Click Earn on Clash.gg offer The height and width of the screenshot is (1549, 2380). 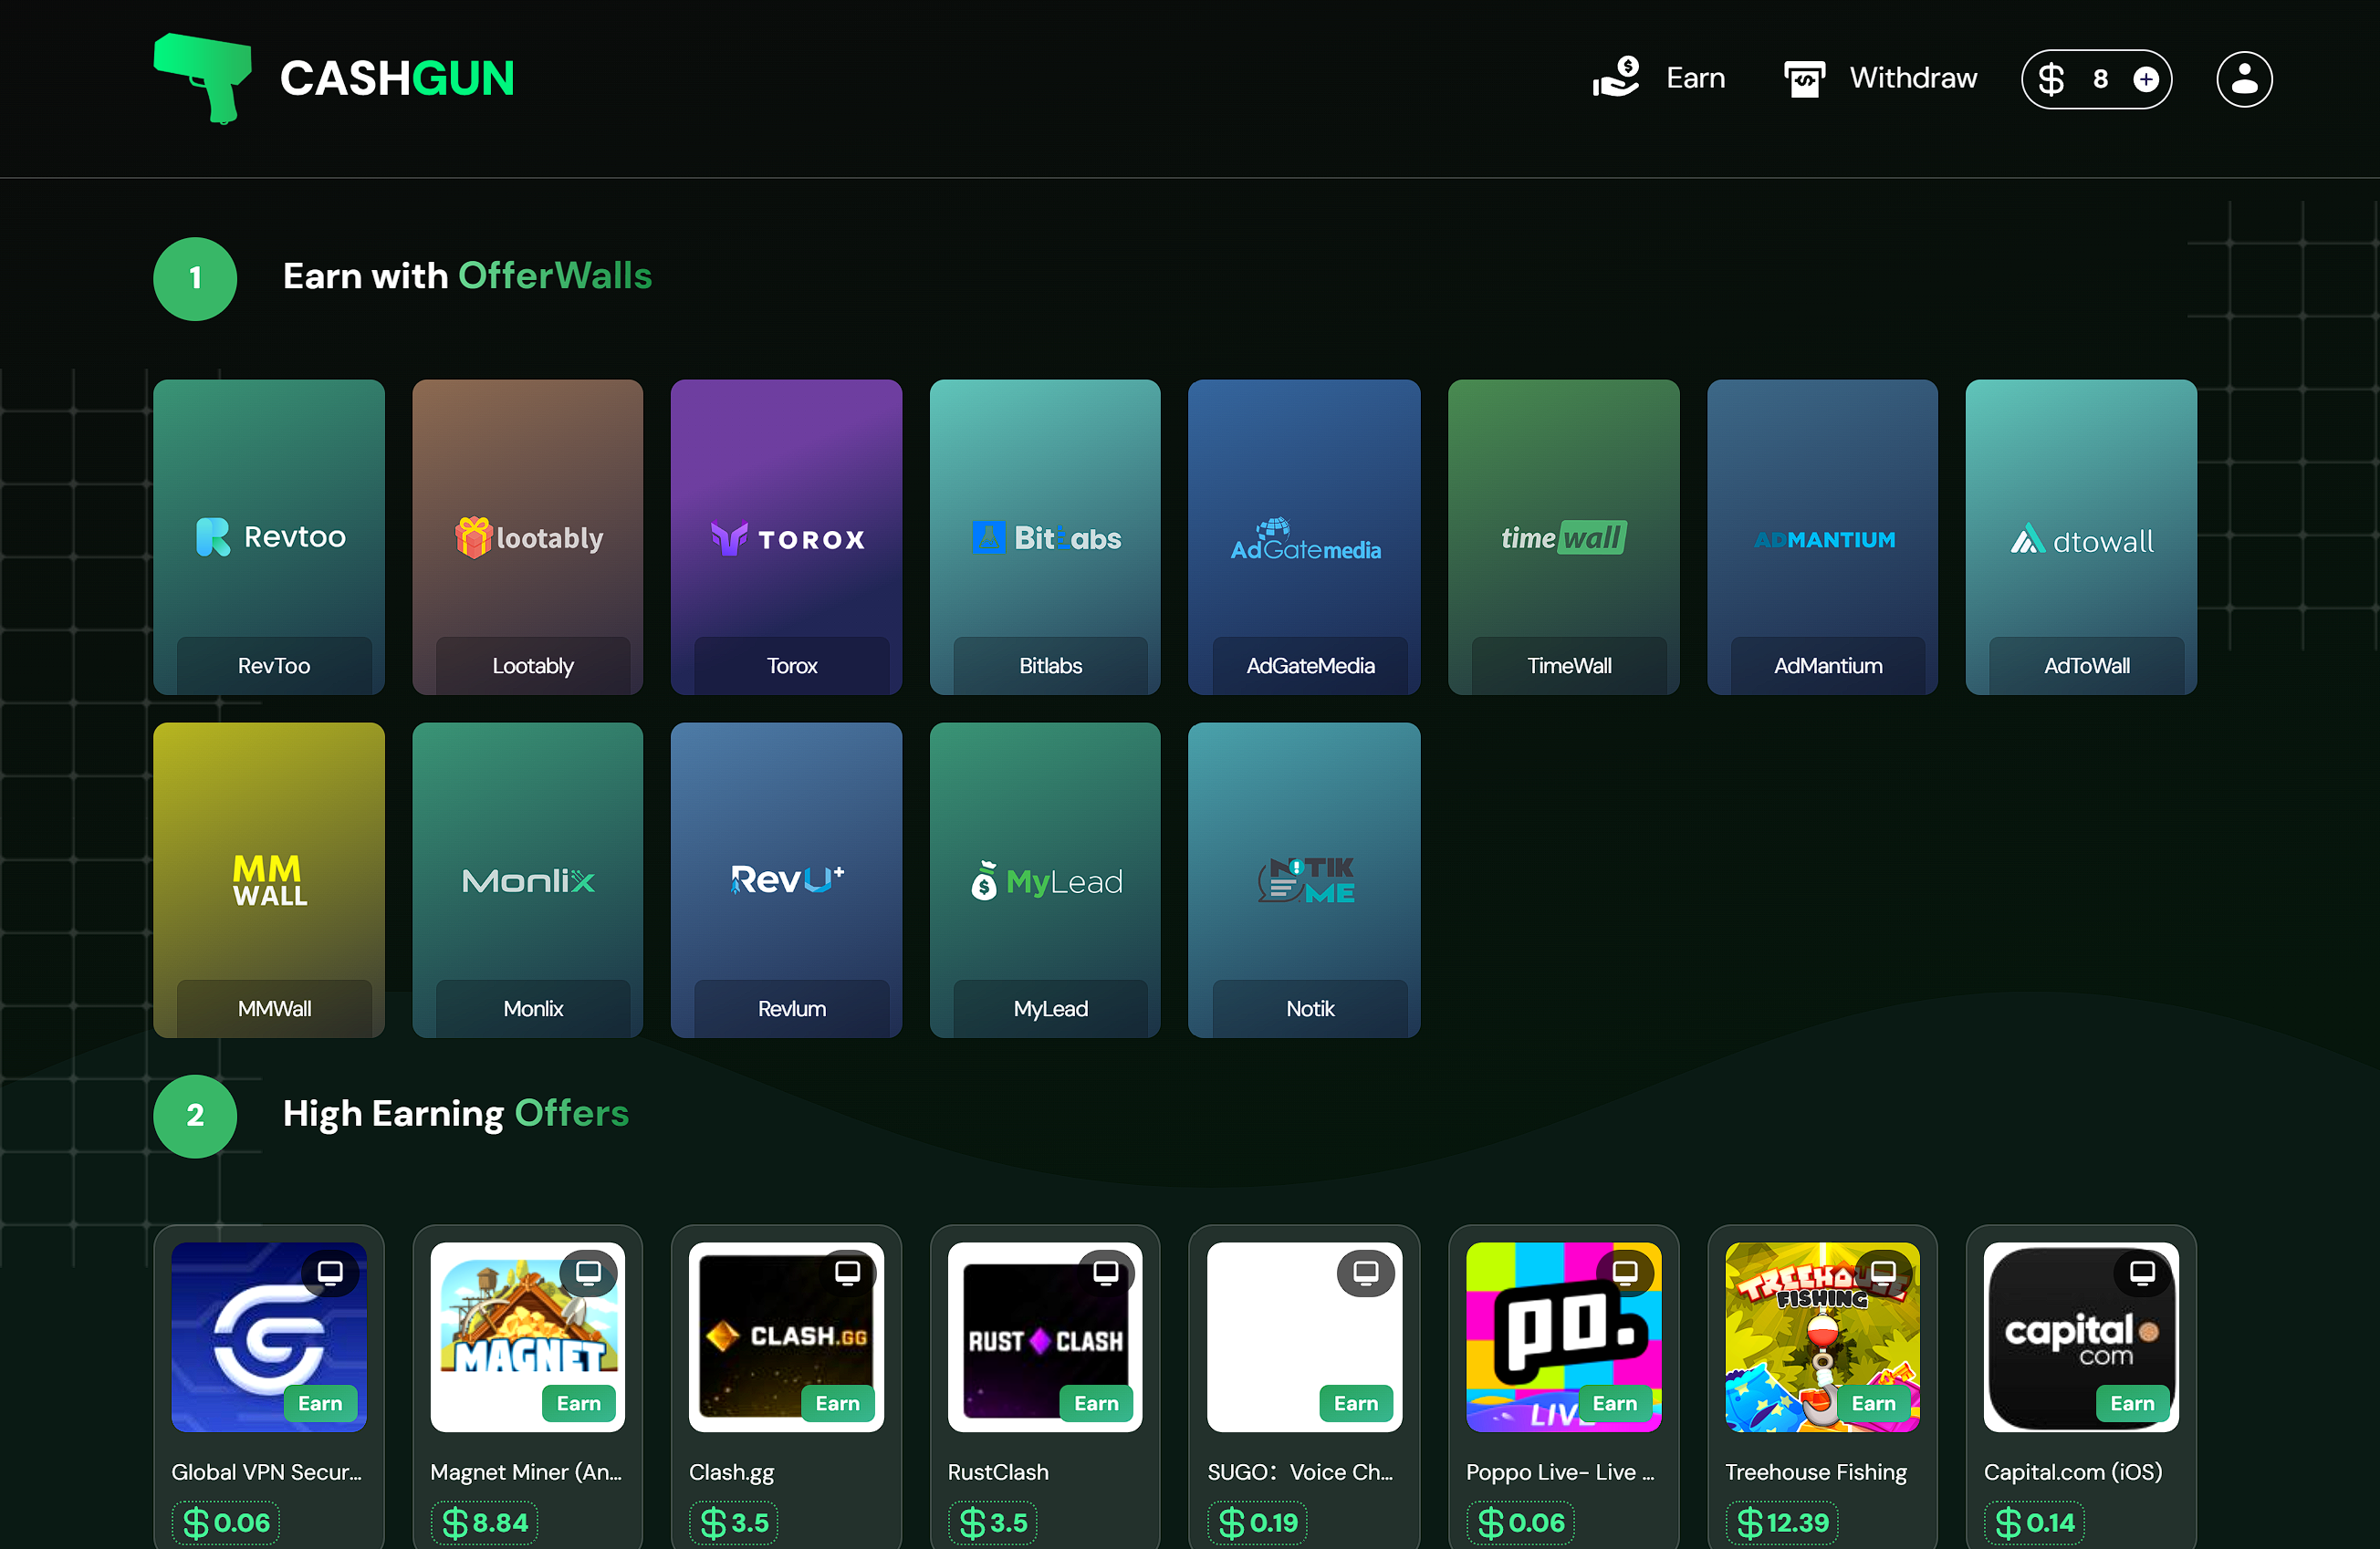click(x=838, y=1403)
